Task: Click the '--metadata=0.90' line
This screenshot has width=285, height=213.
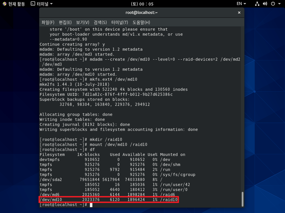Action: [x=68, y=39]
